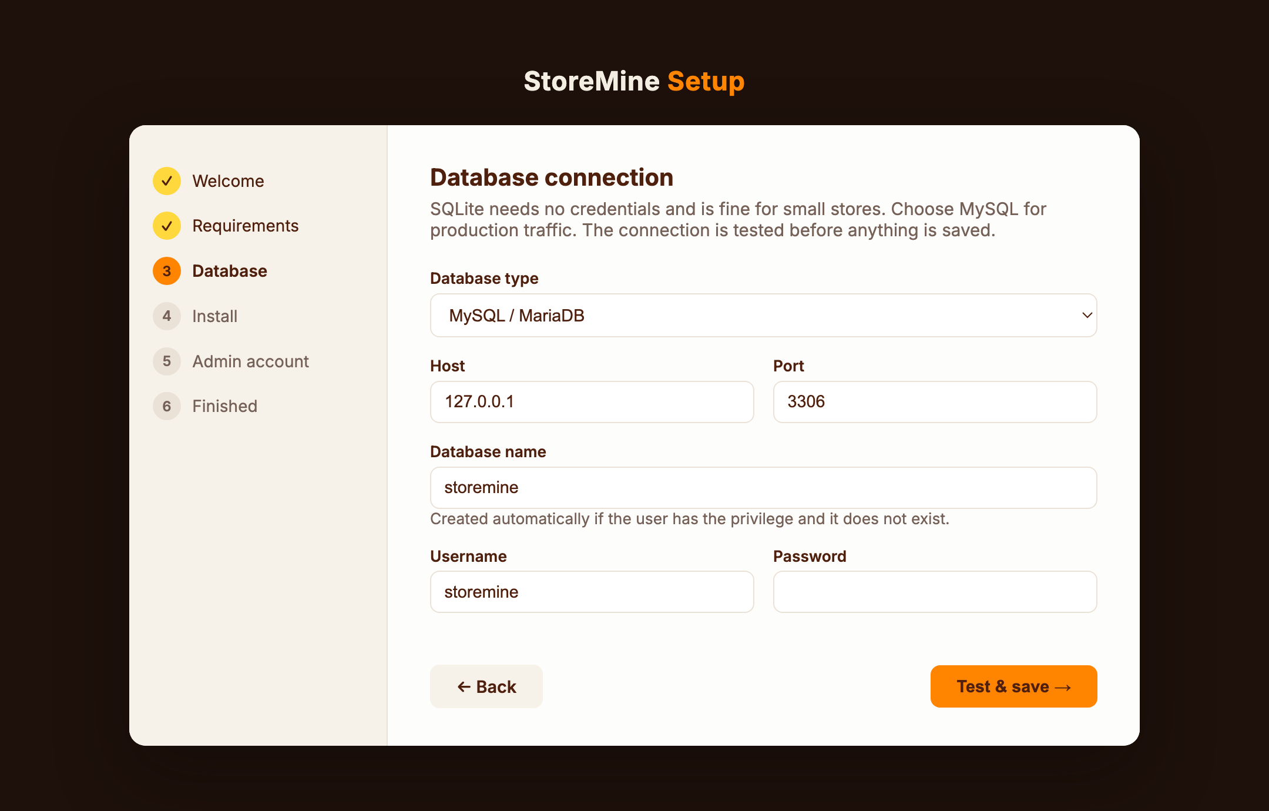Click into the Username field
This screenshot has width=1269, height=811.
592,592
